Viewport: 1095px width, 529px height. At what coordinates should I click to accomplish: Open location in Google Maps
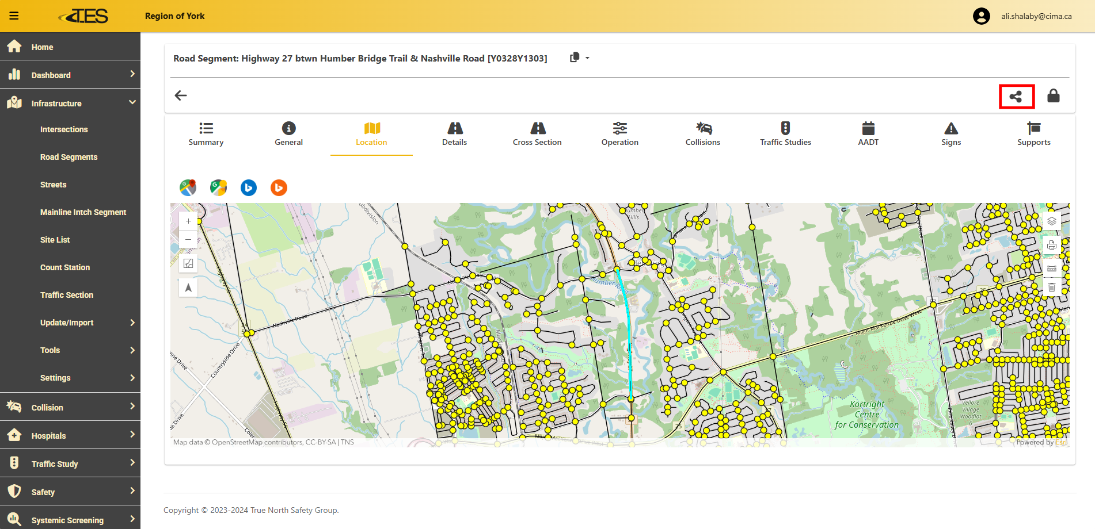188,187
